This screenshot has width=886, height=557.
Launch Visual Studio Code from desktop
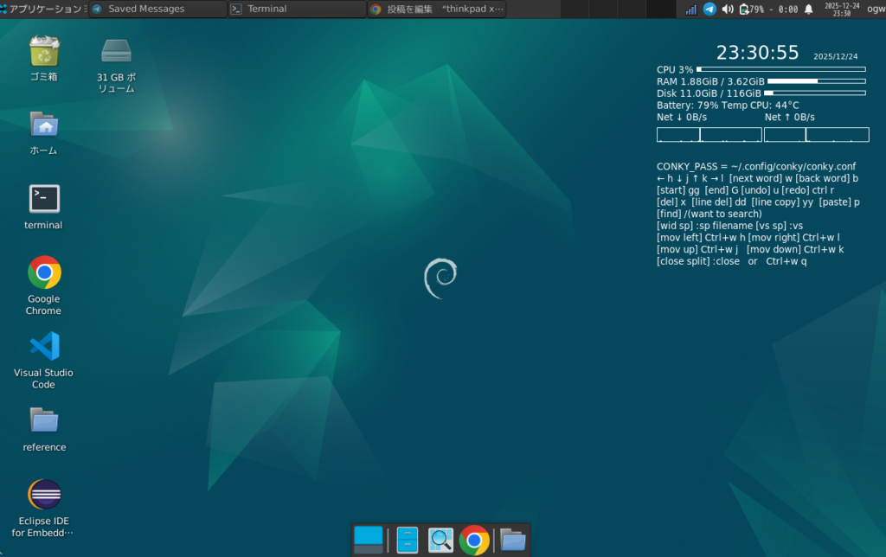click(x=44, y=347)
